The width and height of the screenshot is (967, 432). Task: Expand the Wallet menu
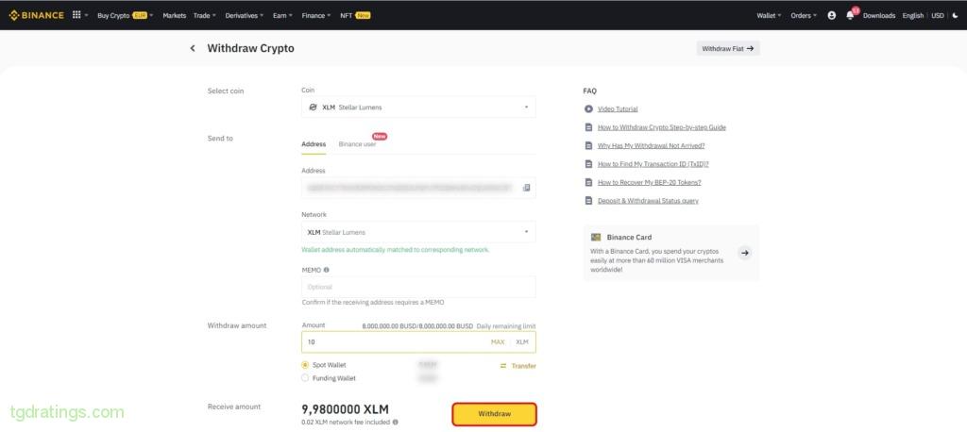click(x=769, y=15)
